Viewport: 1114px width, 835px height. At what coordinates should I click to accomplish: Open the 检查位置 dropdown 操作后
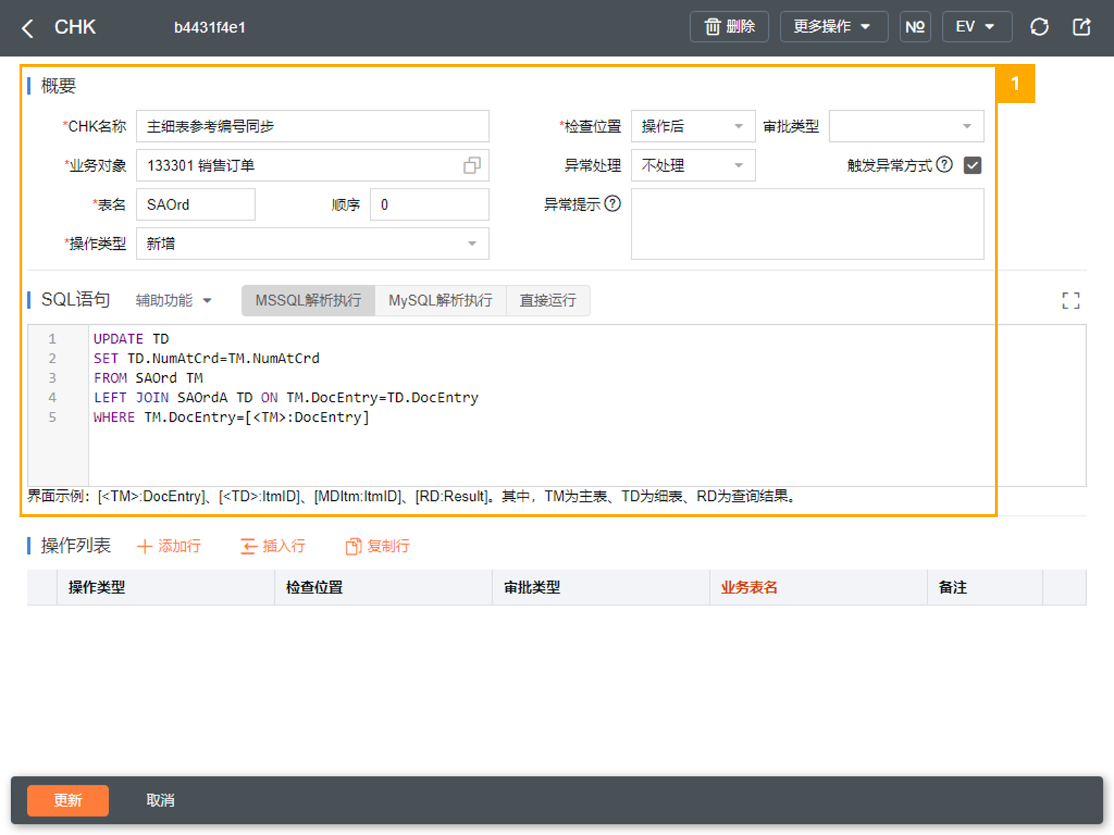pyautogui.click(x=693, y=126)
